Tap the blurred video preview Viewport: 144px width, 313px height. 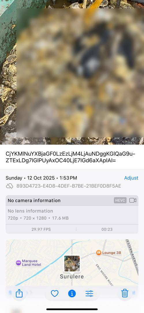click(x=80, y=73)
